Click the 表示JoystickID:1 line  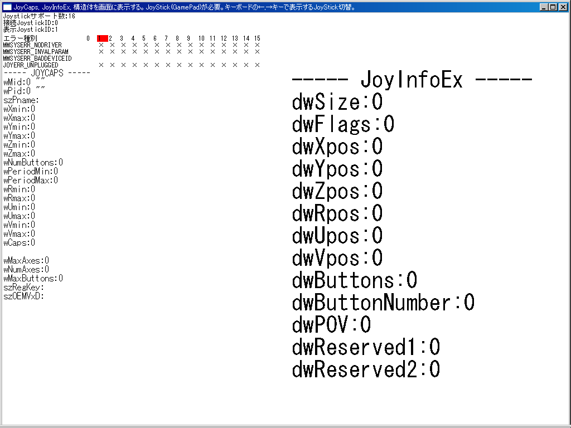click(31, 29)
